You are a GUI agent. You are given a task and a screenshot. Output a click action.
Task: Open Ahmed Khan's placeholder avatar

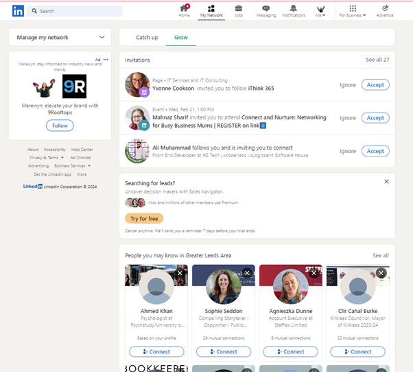(x=156, y=287)
